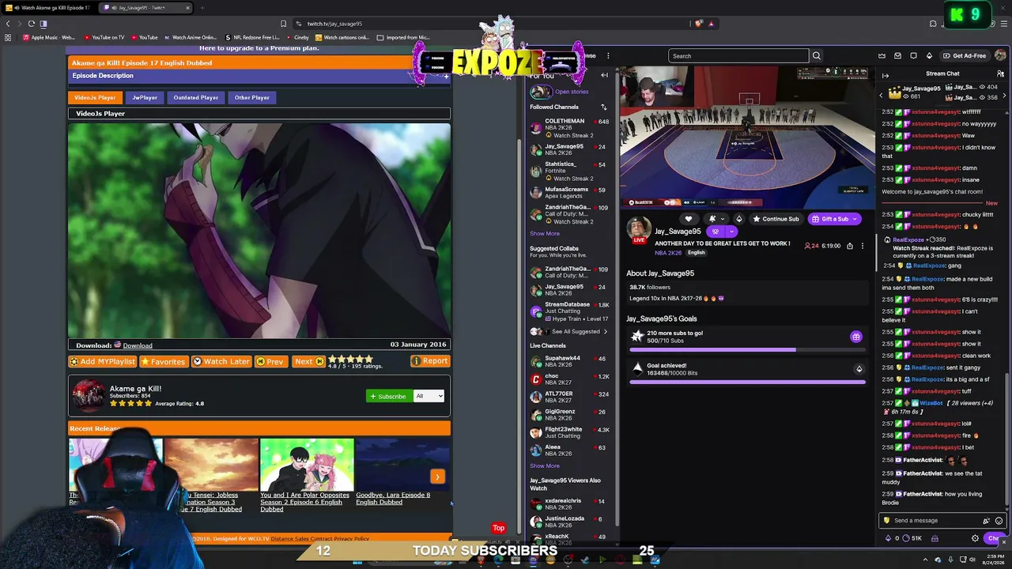Image resolution: width=1012 pixels, height=569 pixels.
Task: Bookmark this page icon in address bar
Action: [283, 24]
